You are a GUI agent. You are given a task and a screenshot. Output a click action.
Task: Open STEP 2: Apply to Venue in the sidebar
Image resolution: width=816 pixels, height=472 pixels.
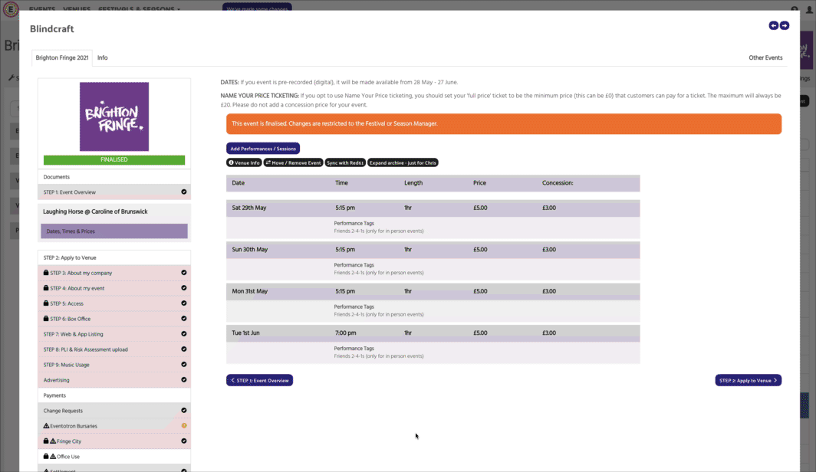(114, 257)
